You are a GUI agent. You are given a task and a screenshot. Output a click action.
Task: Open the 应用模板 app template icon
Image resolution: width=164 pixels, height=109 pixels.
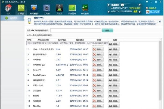click(x=34, y=9)
